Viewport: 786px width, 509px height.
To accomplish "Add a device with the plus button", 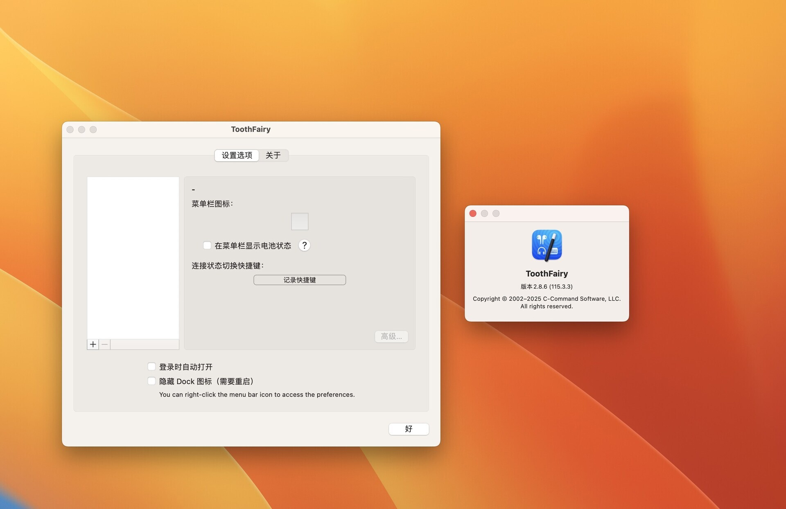I will click(x=93, y=345).
